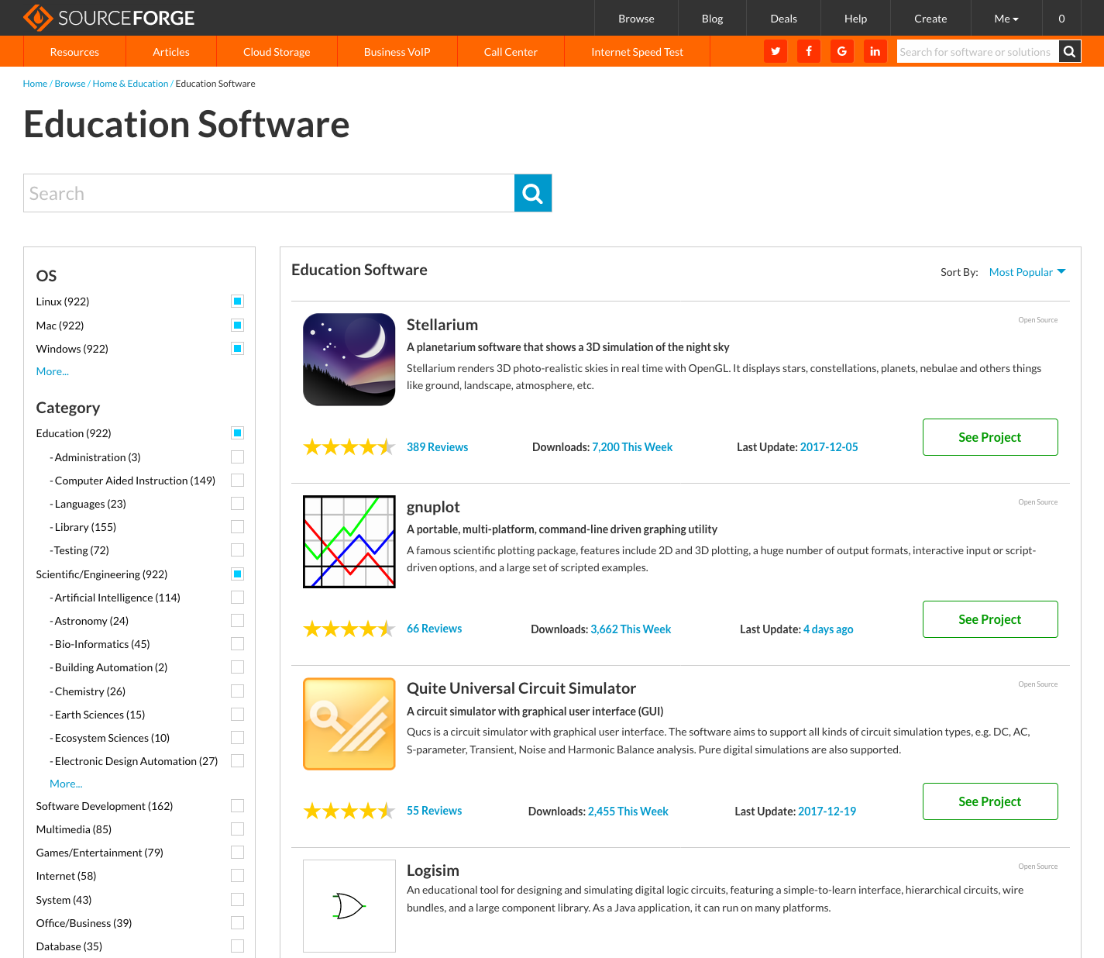
Task: Expand More OS options
Action: [x=53, y=371]
